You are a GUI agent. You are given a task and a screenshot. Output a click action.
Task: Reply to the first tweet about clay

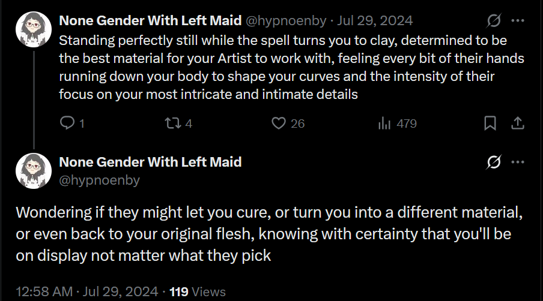pyautogui.click(x=68, y=124)
